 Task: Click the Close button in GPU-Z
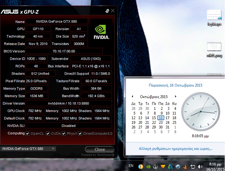[100, 150]
